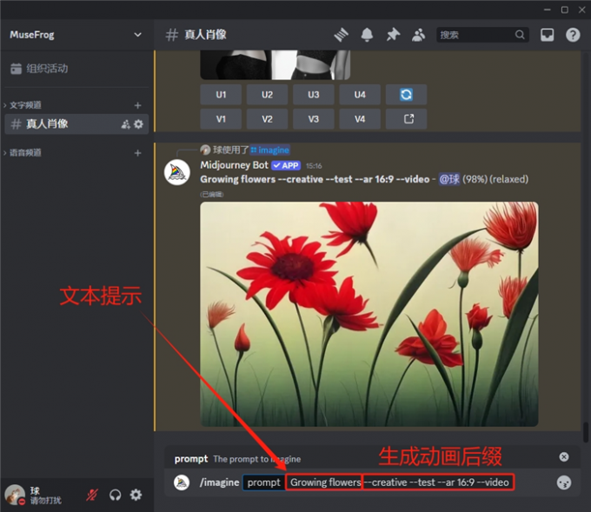Open user settings gear at bottom
Screen dimensions: 591x512
(136, 495)
